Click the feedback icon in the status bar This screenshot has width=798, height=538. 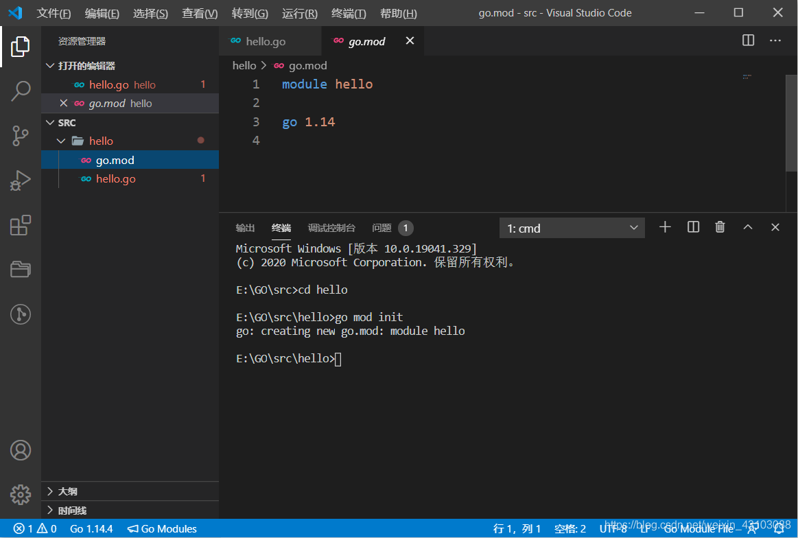[x=753, y=529]
